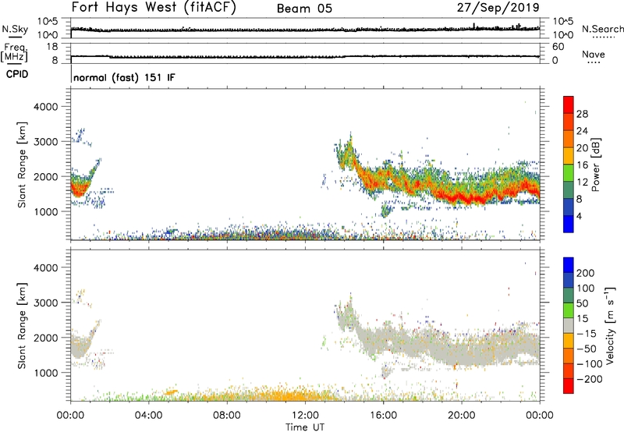Click the "08:00" time tick label
The image size is (624, 432).
pyautogui.click(x=227, y=416)
